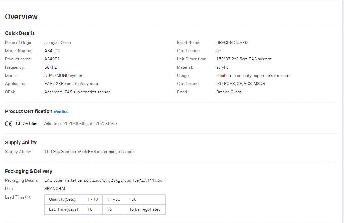Click the 'OEM:' label
The height and width of the screenshot is (223, 344).
click(x=10, y=92)
